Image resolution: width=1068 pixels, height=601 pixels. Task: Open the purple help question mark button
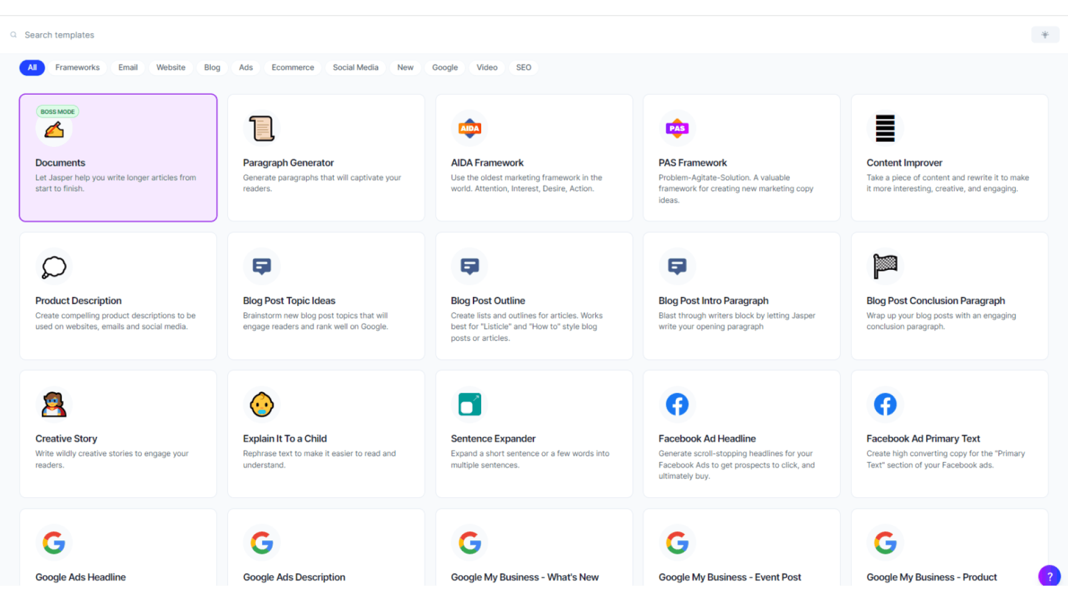coord(1049,577)
